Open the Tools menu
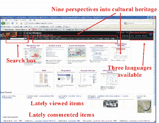 [30, 20]
